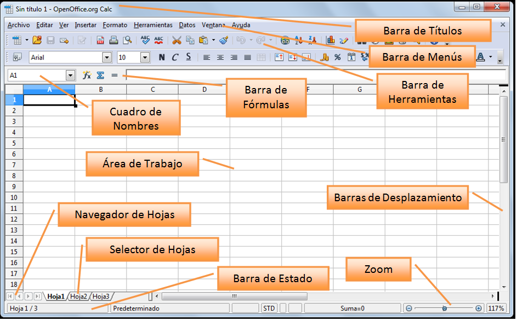Expand the New document dropdown arrow

(27, 40)
